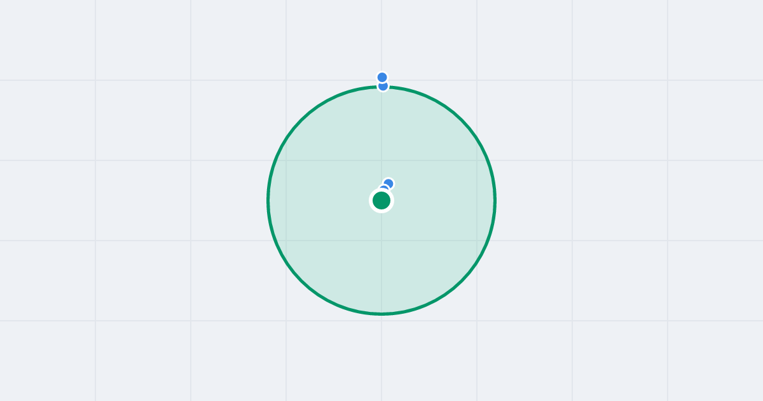
Task: Pick the blue dot just upper-right of green marker
Action: (x=388, y=183)
